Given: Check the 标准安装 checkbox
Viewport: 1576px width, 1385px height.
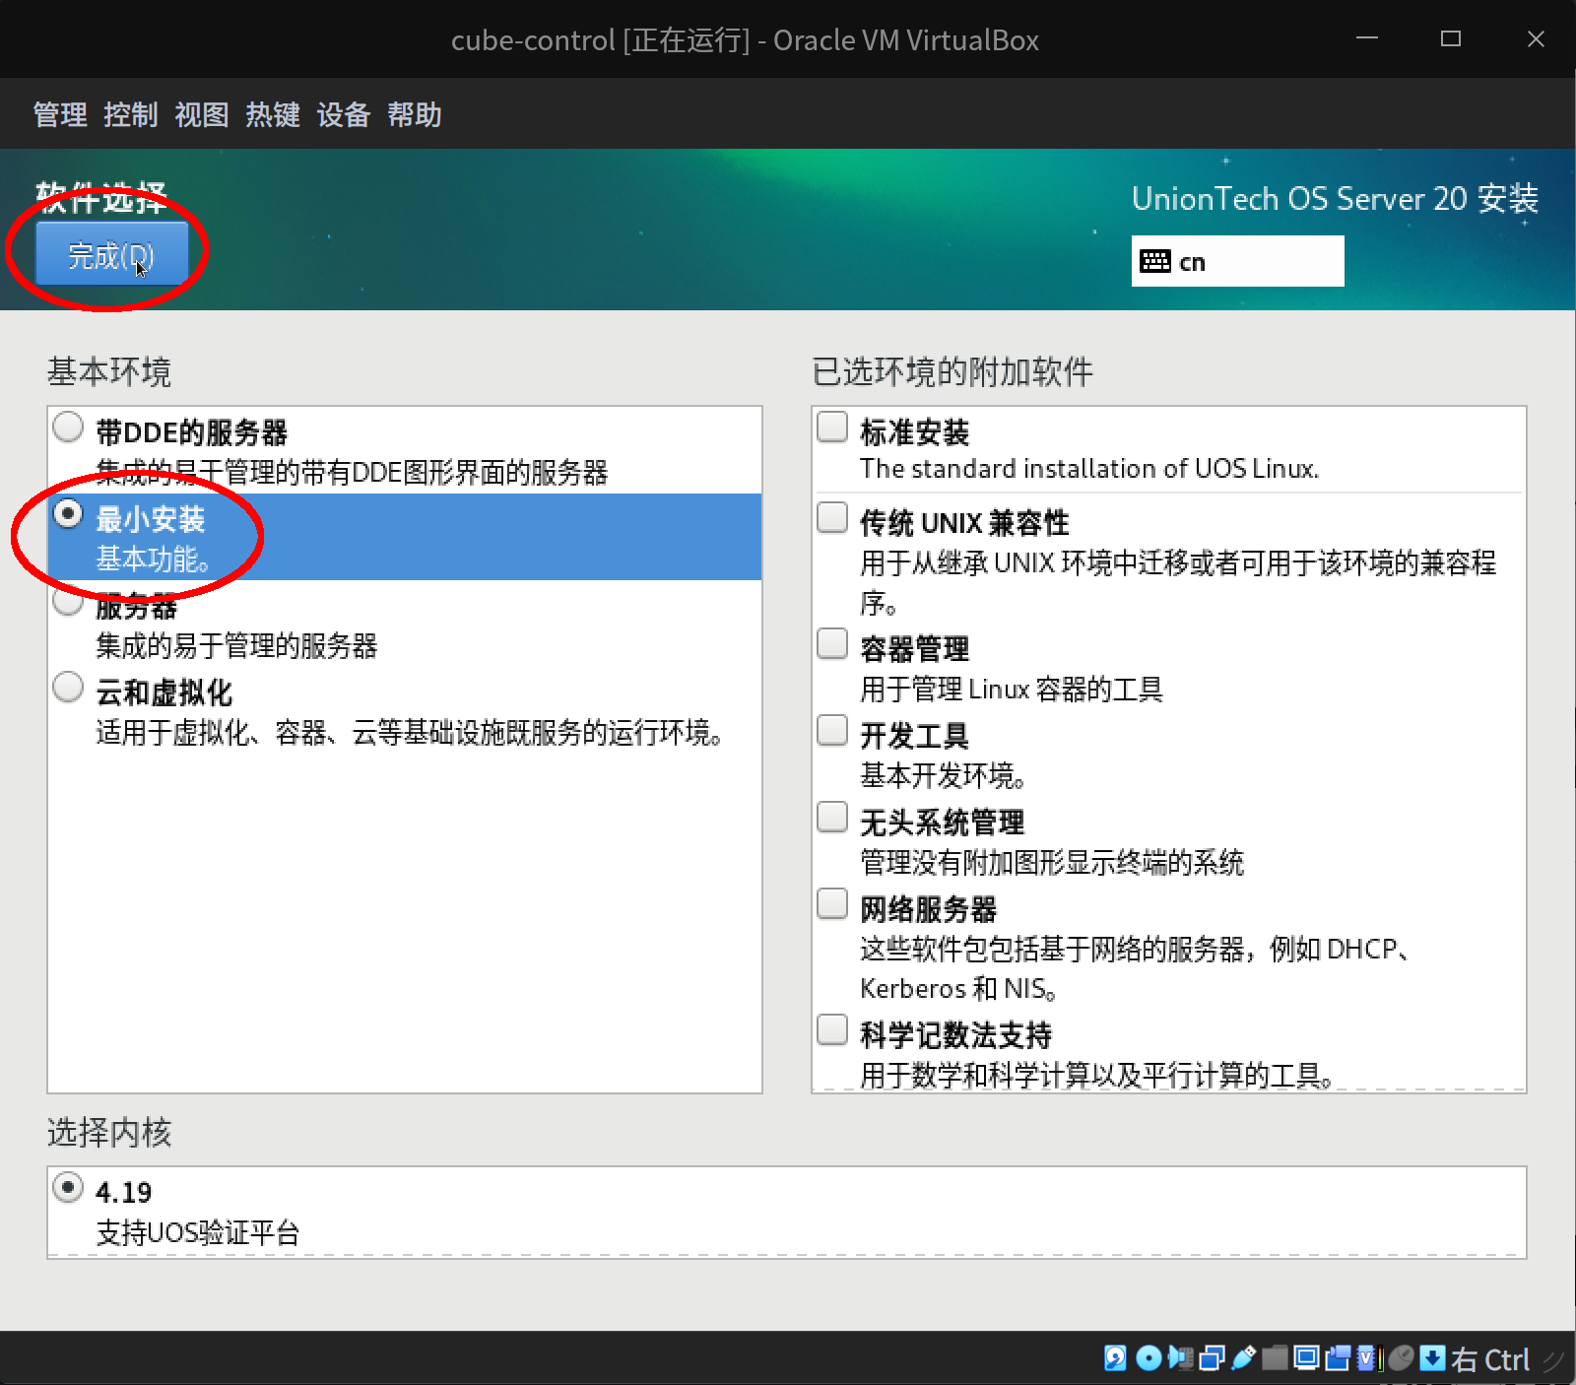Looking at the screenshot, I should point(831,427).
